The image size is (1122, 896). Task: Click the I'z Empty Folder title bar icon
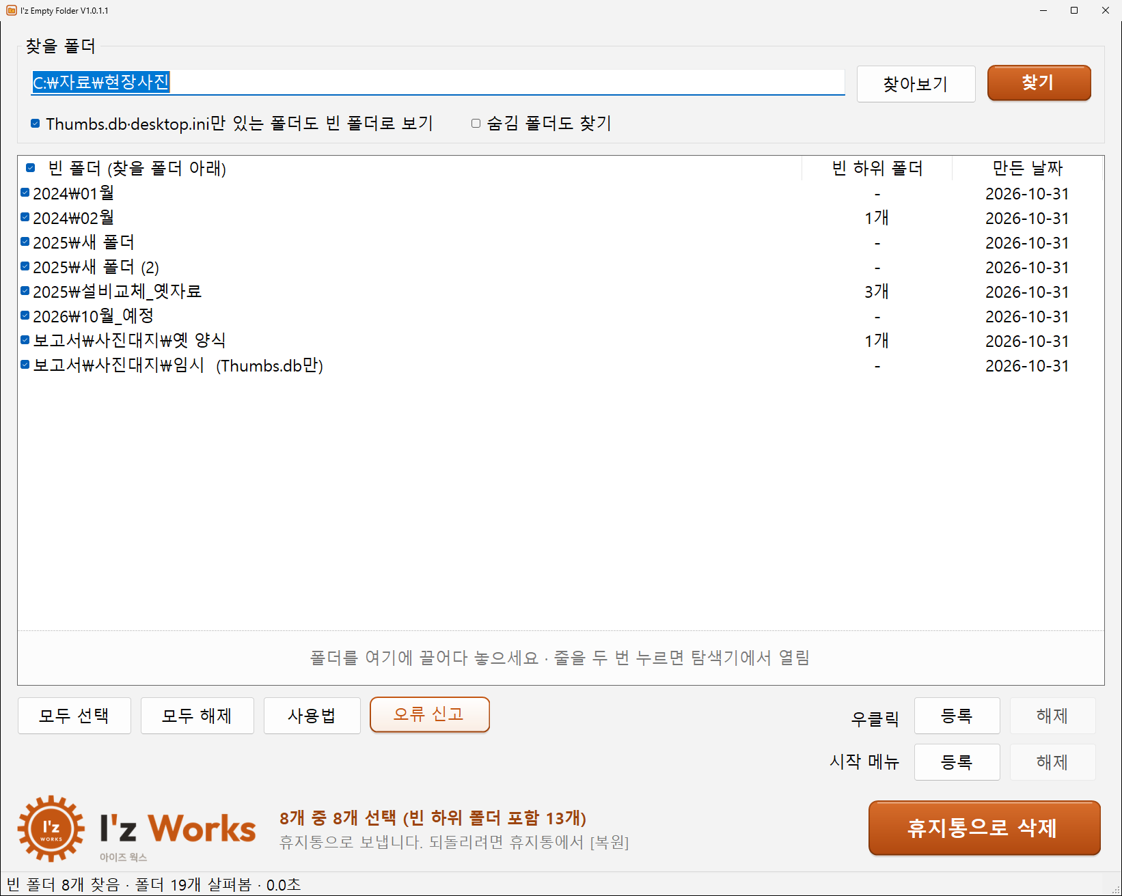(x=11, y=10)
